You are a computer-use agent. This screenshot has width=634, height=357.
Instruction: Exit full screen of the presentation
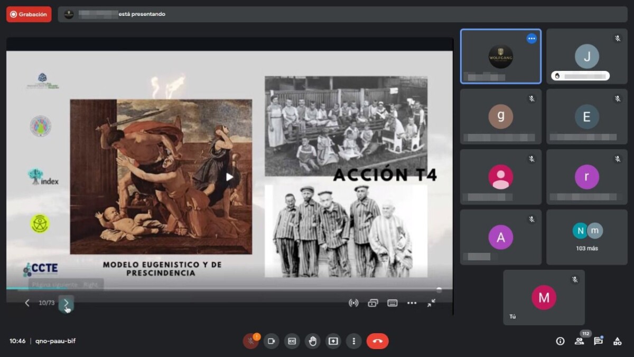click(432, 303)
